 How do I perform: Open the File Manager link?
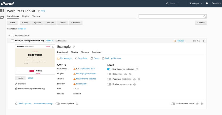click(x=65, y=58)
